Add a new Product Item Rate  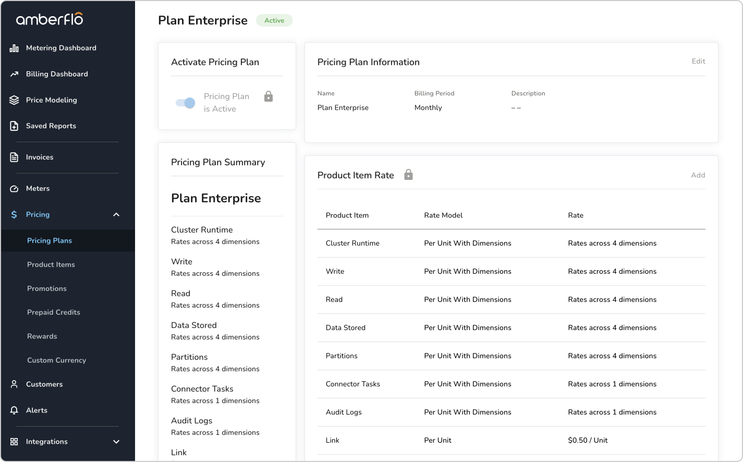click(698, 175)
